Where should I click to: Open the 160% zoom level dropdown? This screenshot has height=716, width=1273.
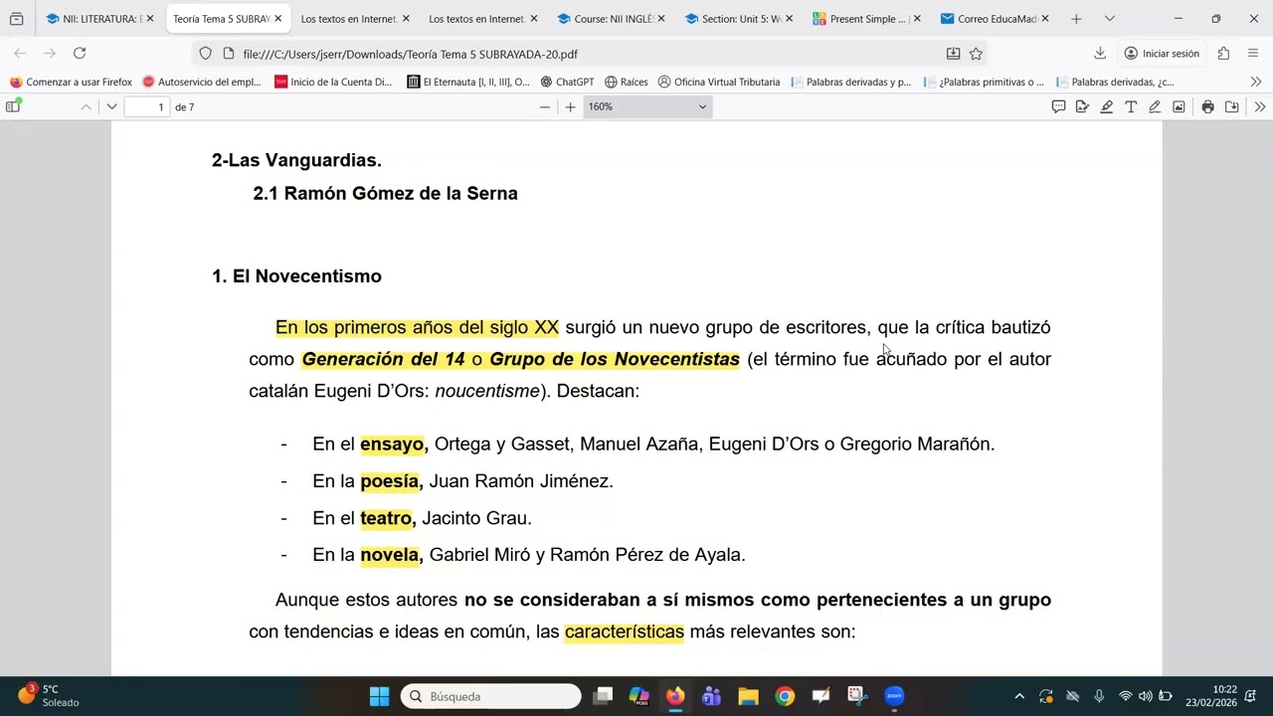(x=647, y=106)
